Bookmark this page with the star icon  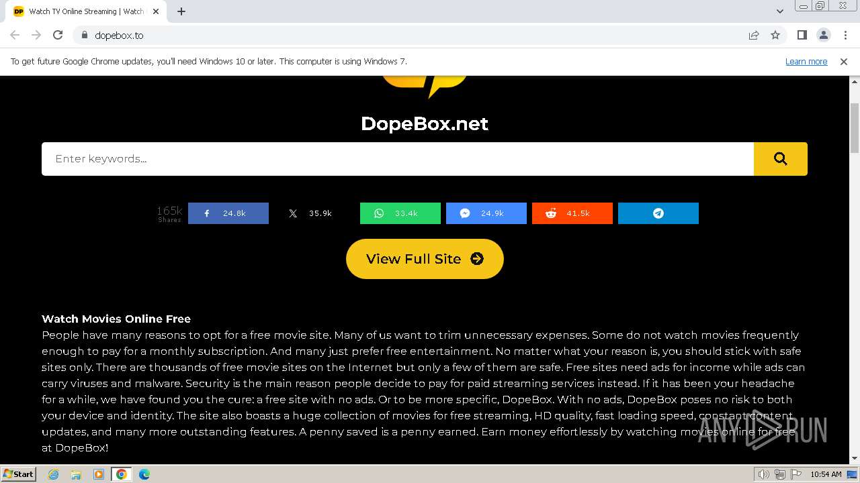tap(775, 35)
